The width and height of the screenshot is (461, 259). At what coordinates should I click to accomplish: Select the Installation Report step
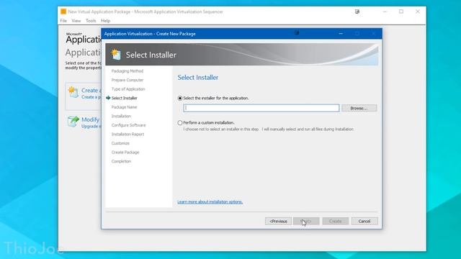pos(127,135)
